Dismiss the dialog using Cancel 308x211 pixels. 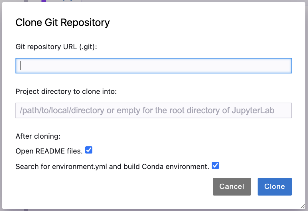tap(232, 187)
